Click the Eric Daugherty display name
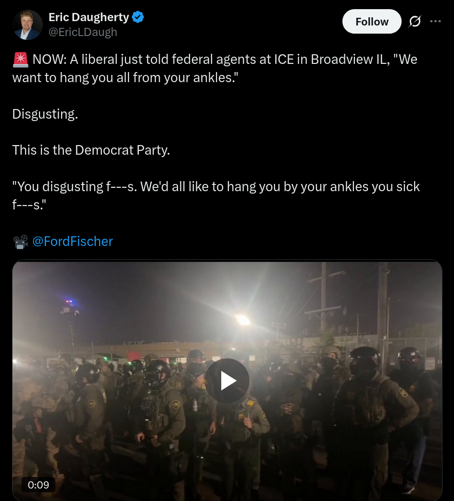 click(x=88, y=17)
